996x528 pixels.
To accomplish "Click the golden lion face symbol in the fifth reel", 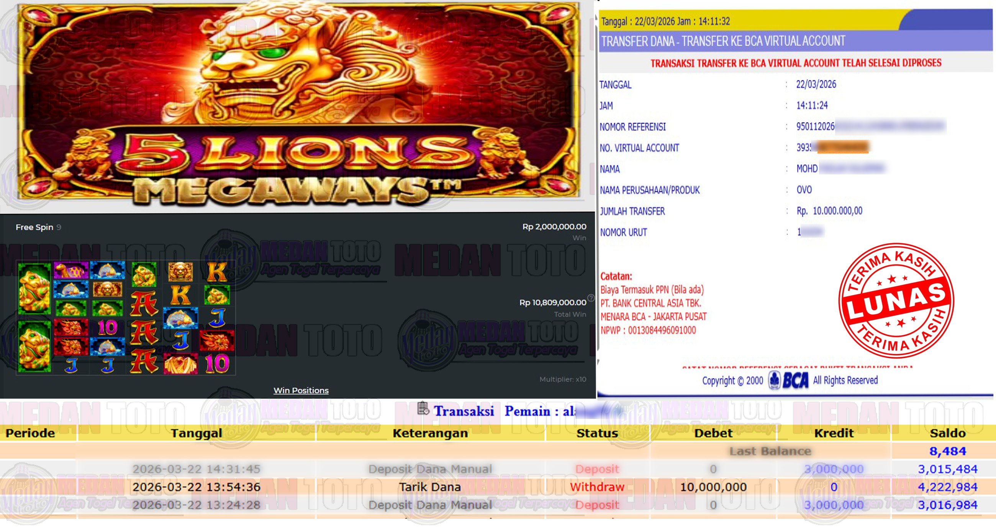I will pos(180,272).
